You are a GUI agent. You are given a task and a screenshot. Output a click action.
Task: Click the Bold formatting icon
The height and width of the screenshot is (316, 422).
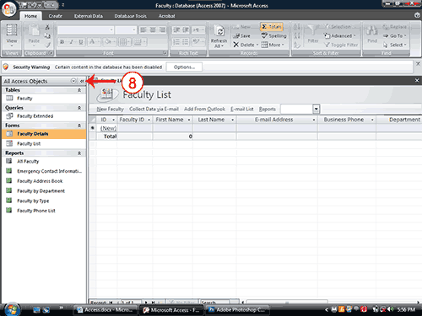coord(62,42)
